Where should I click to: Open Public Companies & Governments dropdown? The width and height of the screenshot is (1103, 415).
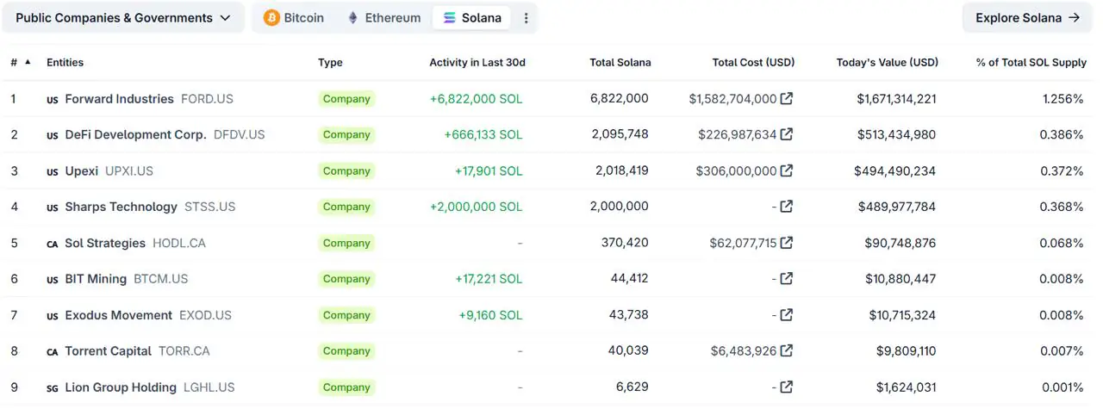click(122, 18)
